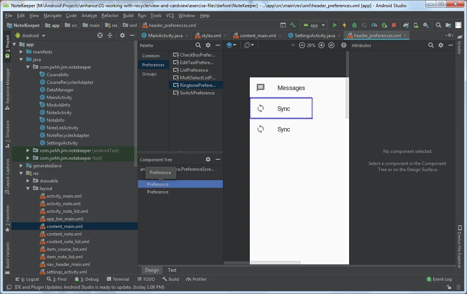Click the Search Everywhere magnifier in toolbar

438,25
